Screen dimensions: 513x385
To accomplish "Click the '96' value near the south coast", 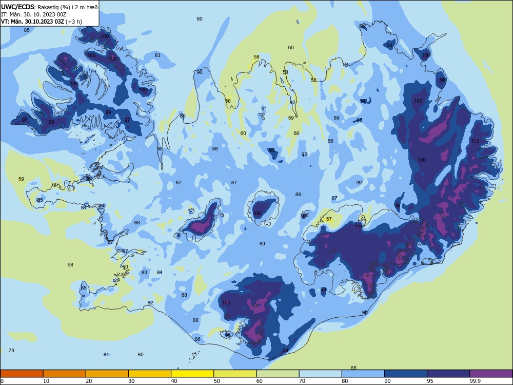I will (x=228, y=335).
